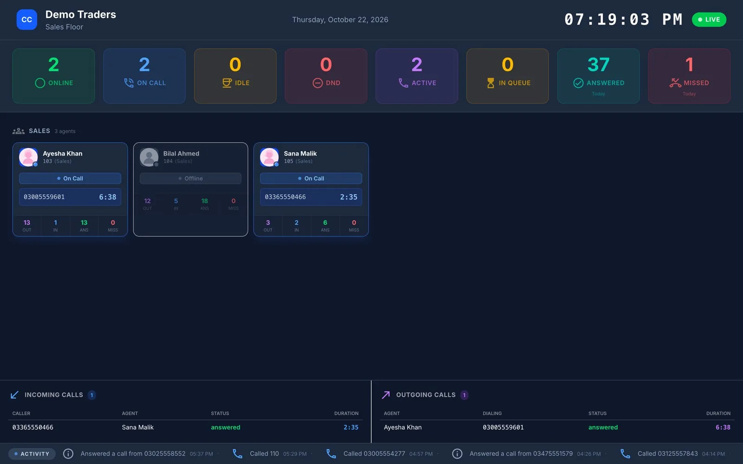743x464 pixels.
Task: Click Bilal Ahmed's grey avatar
Action: click(x=149, y=157)
